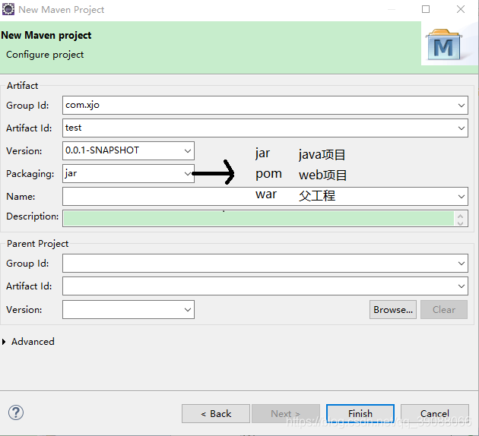Click the Group Id field containing com.xjo
Viewport: 479px width, 436px height.
point(265,106)
